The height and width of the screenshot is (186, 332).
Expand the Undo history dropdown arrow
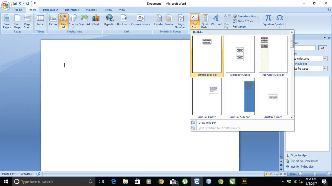(23, 3)
